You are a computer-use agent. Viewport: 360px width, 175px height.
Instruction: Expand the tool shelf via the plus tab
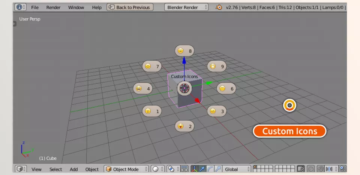15,24
